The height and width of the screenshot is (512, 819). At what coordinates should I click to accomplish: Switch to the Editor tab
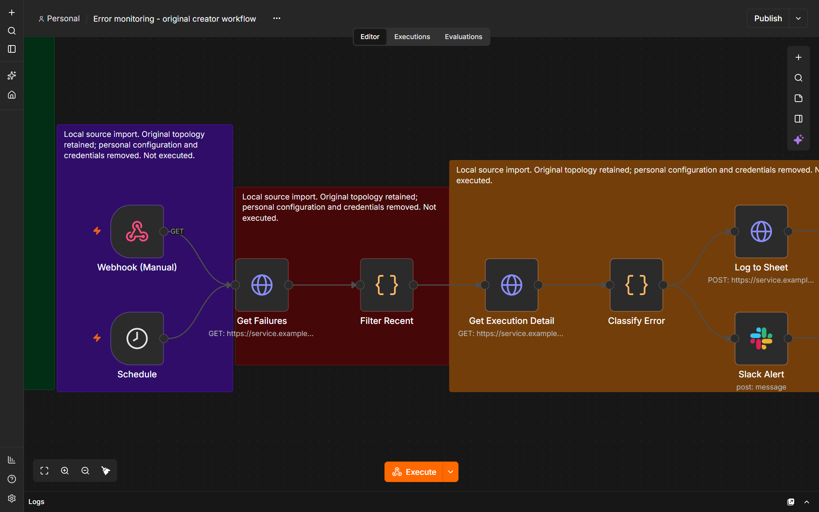coord(370,37)
